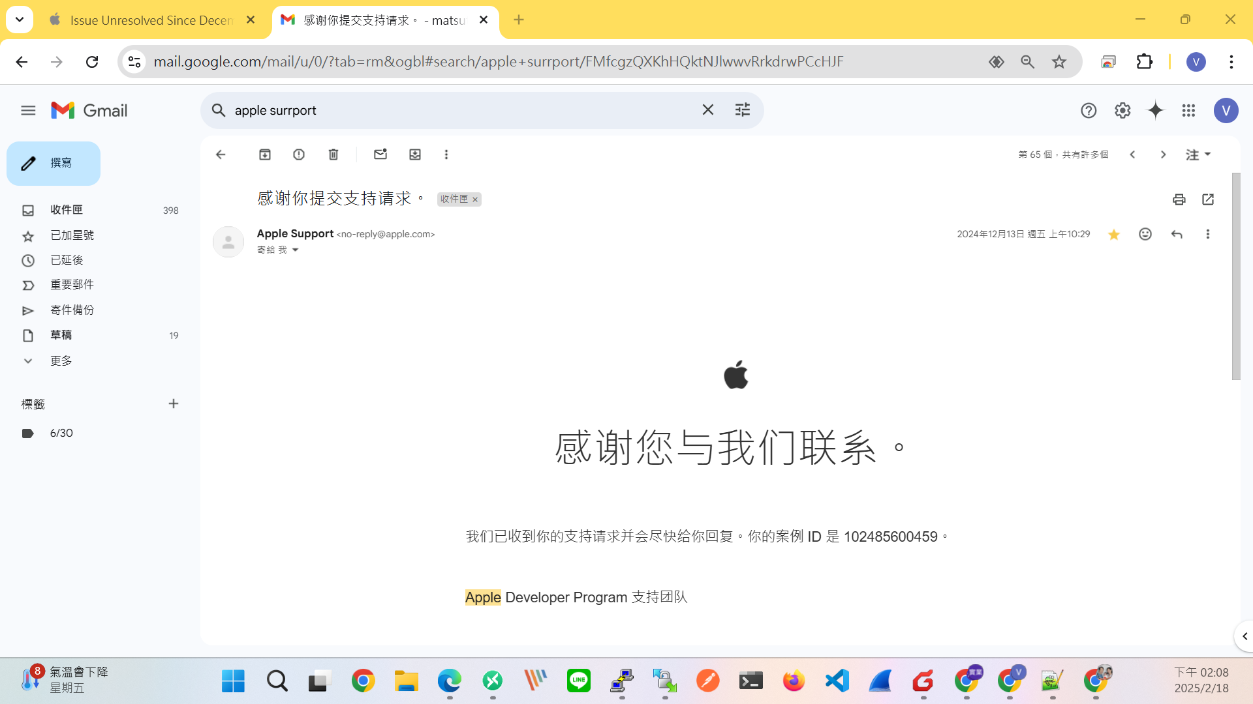Open the Google apps grid

(1188, 110)
